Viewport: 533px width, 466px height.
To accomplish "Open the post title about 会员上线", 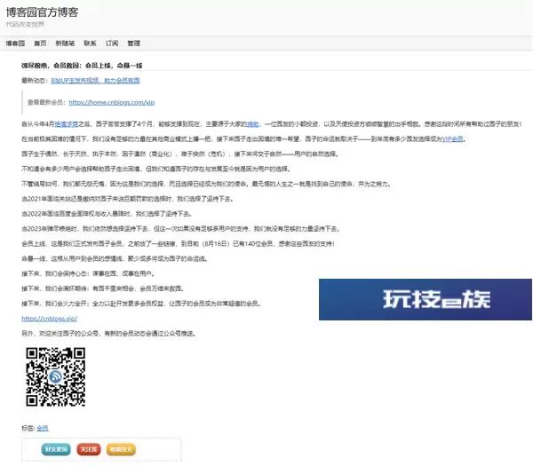I will (x=80, y=66).
